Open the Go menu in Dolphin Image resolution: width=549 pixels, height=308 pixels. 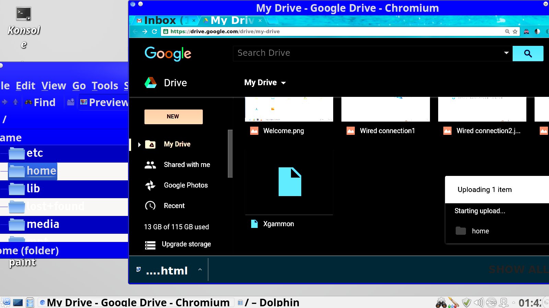(x=79, y=86)
